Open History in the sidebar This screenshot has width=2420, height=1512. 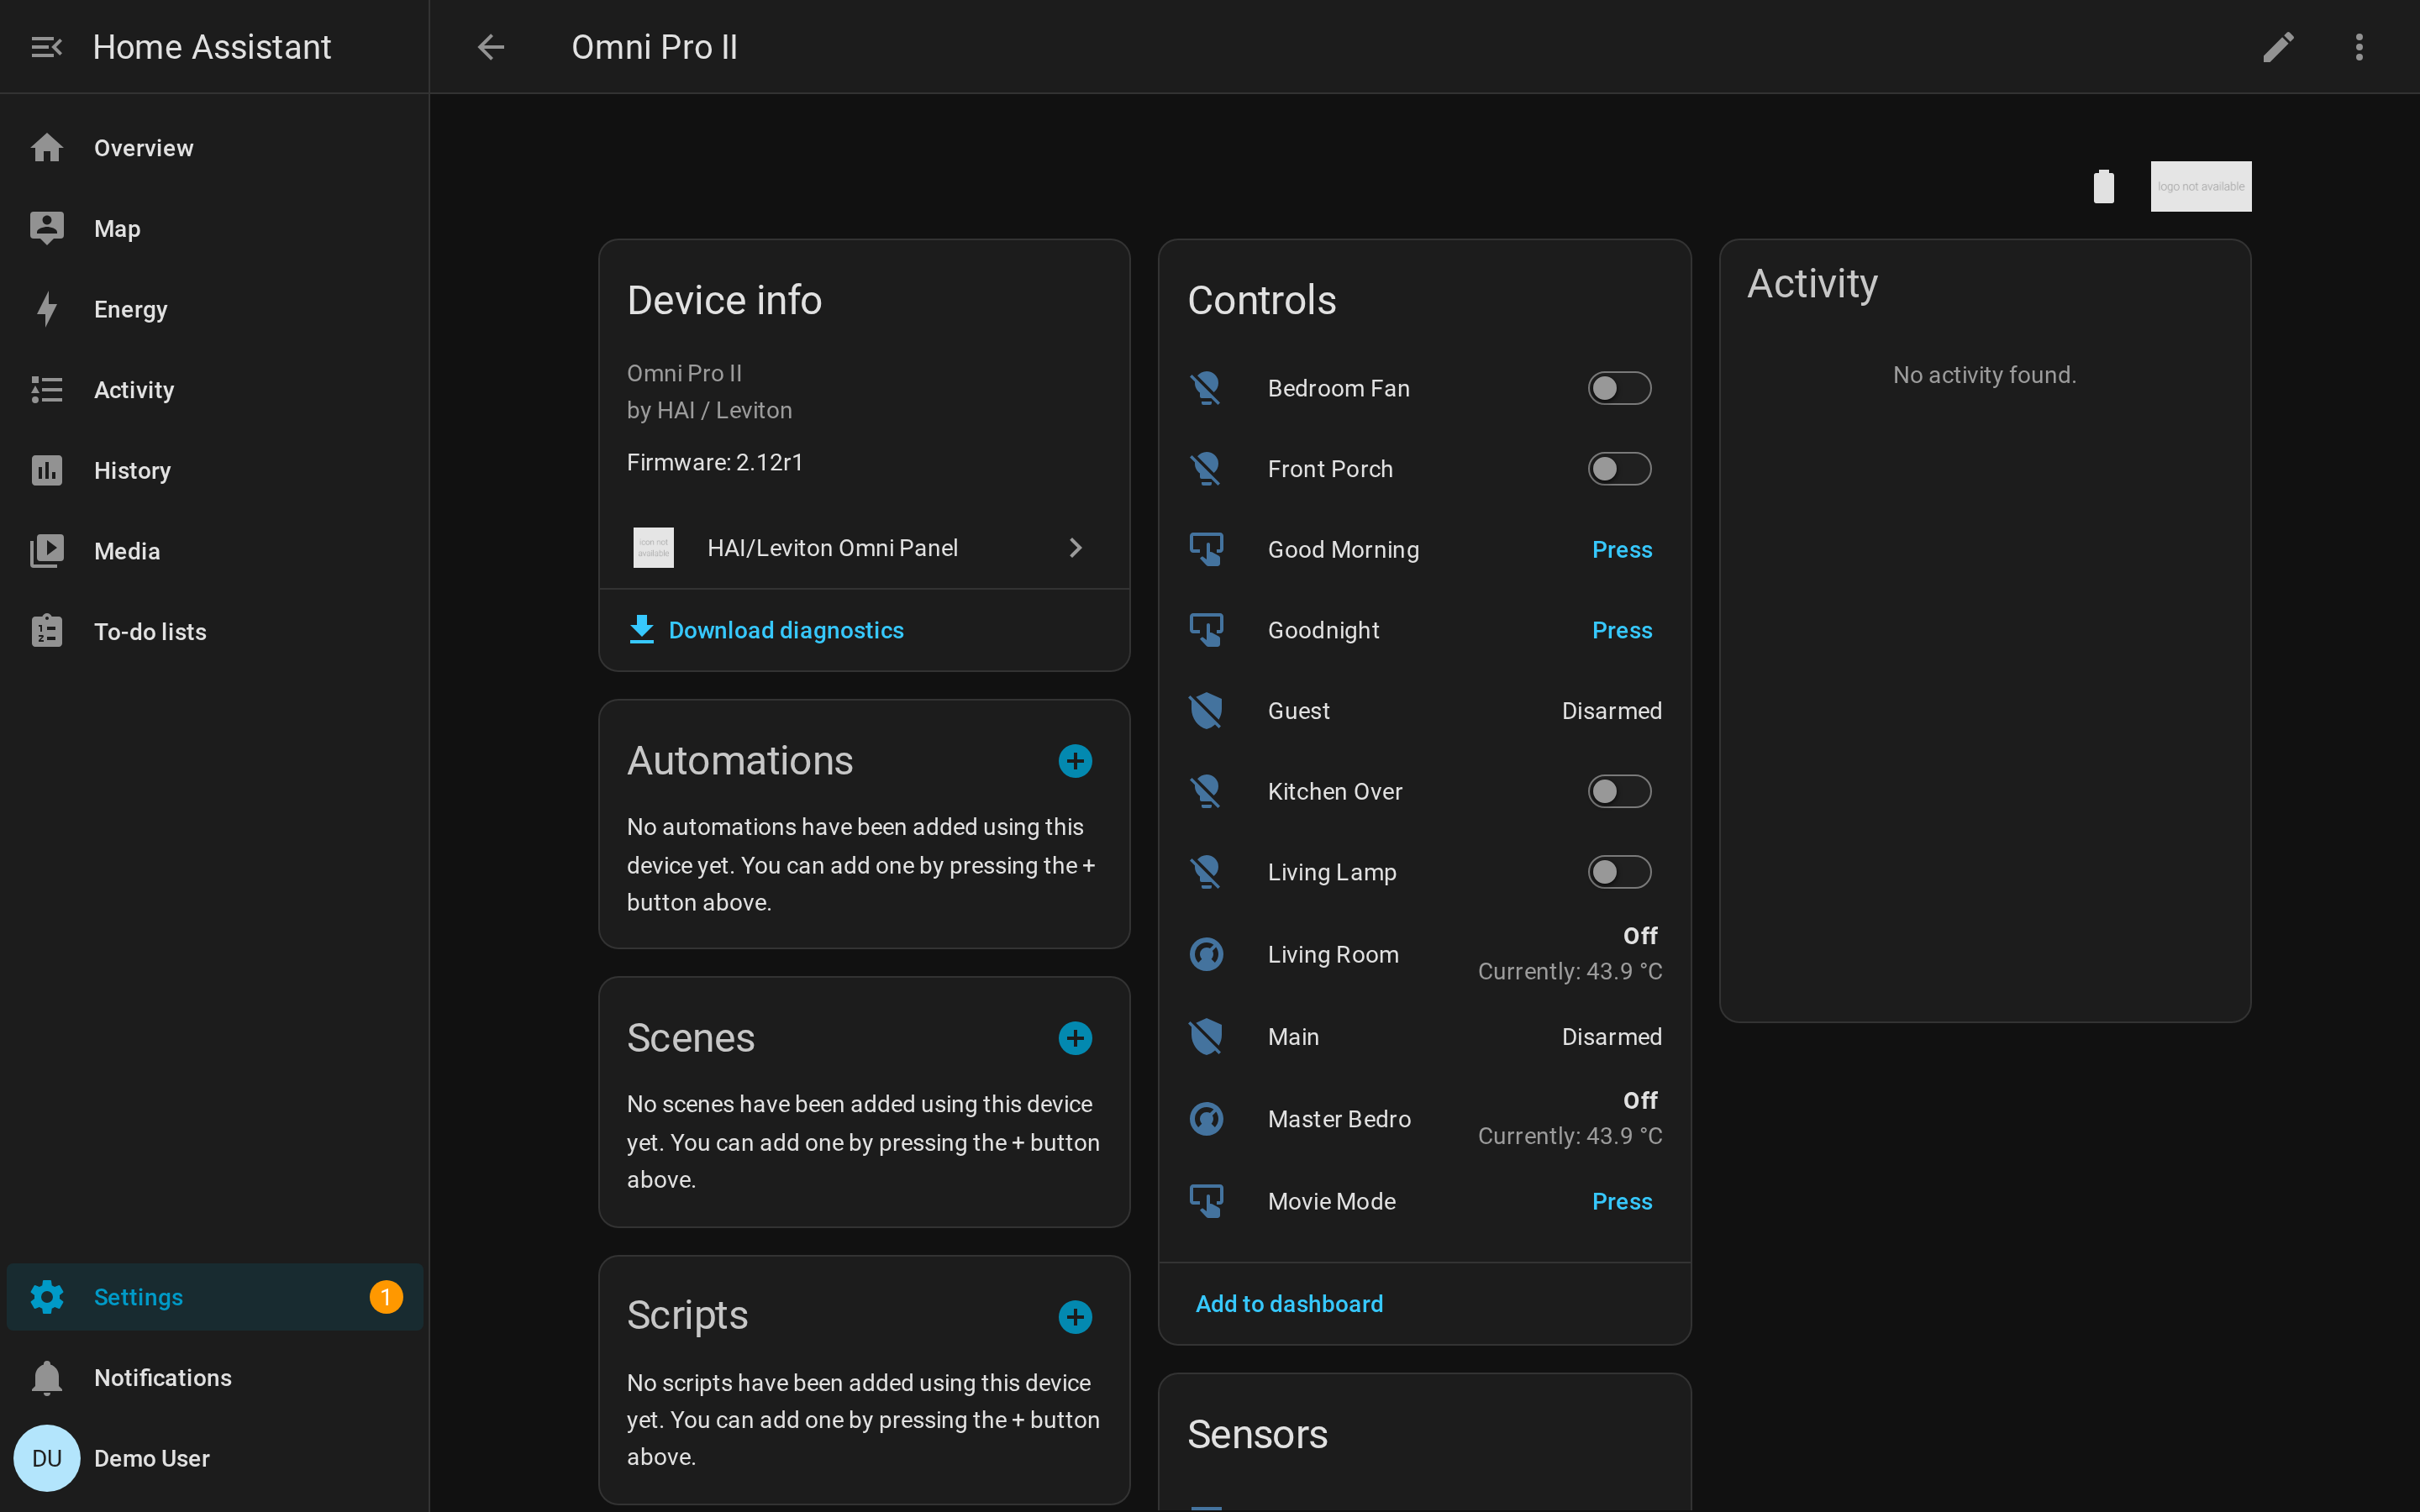215,471
